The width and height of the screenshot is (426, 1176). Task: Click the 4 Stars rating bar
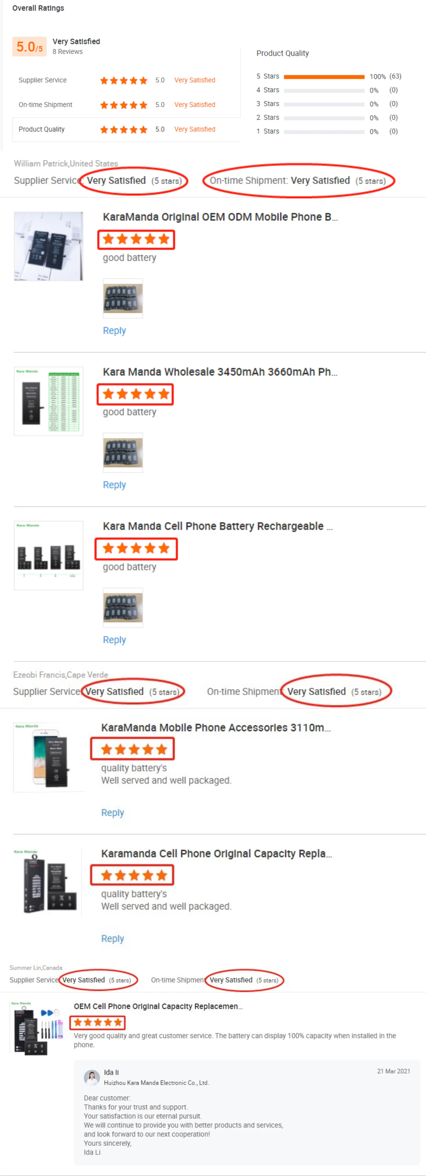tap(324, 90)
